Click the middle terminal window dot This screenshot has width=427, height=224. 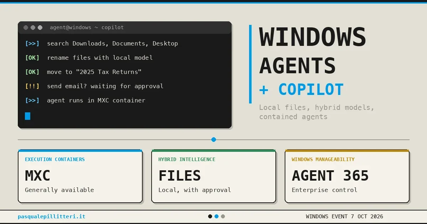pyautogui.click(x=33, y=27)
